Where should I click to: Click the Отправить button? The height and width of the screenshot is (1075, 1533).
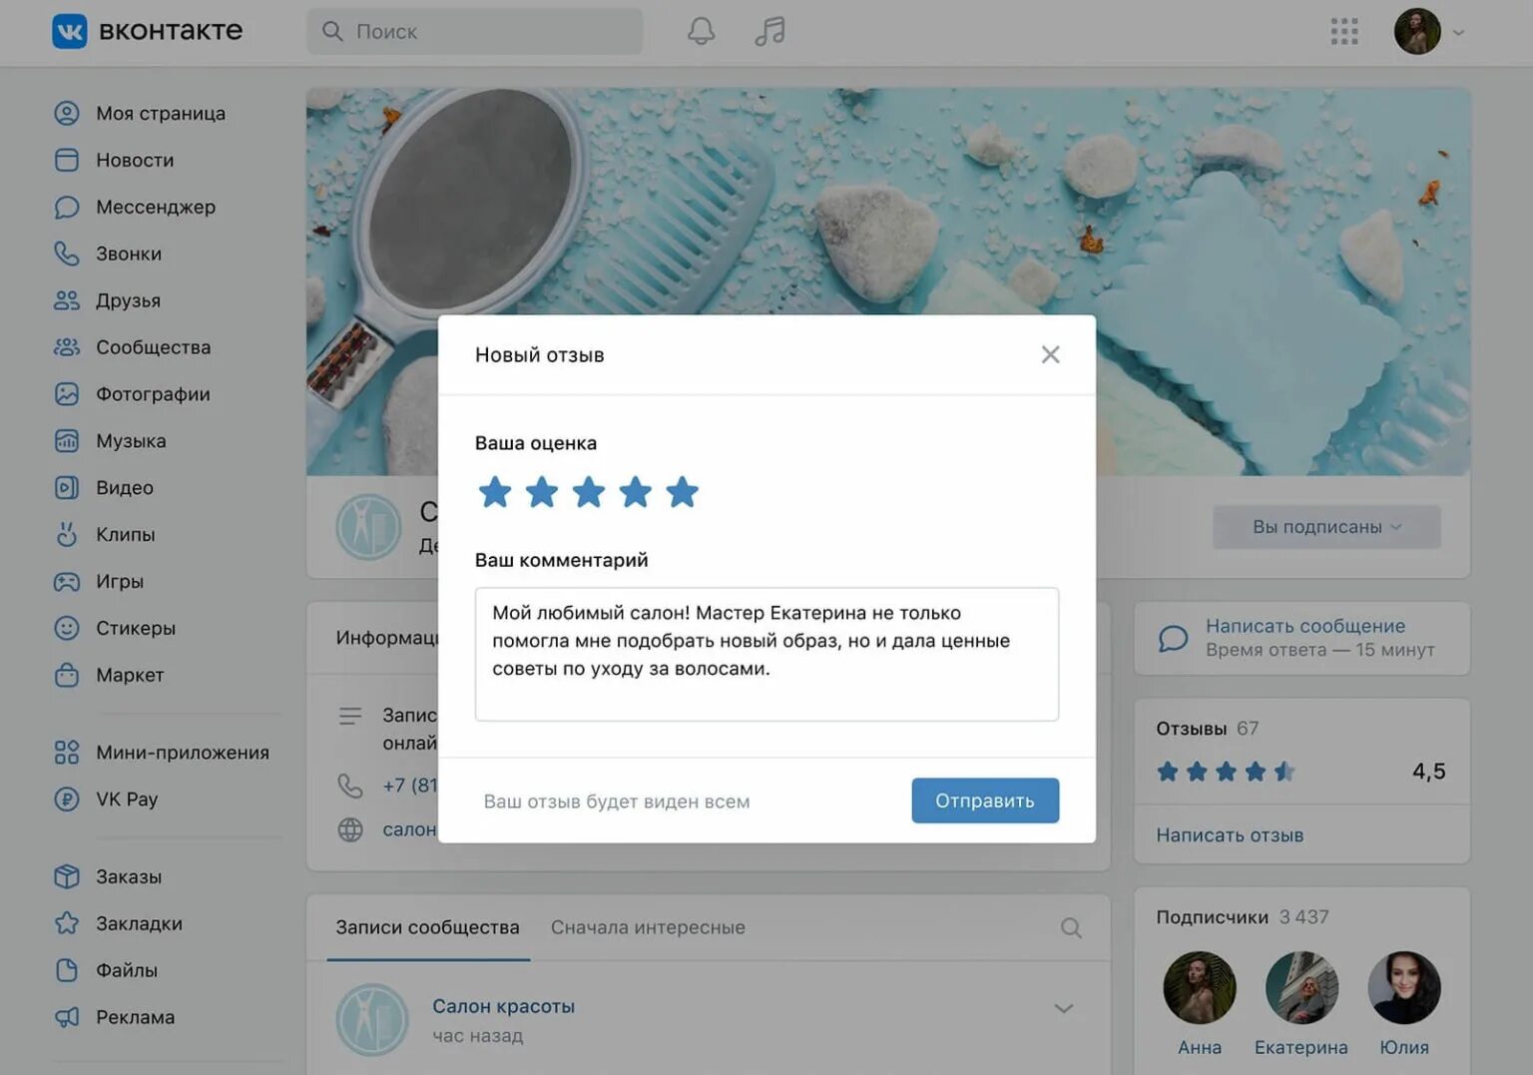click(985, 802)
